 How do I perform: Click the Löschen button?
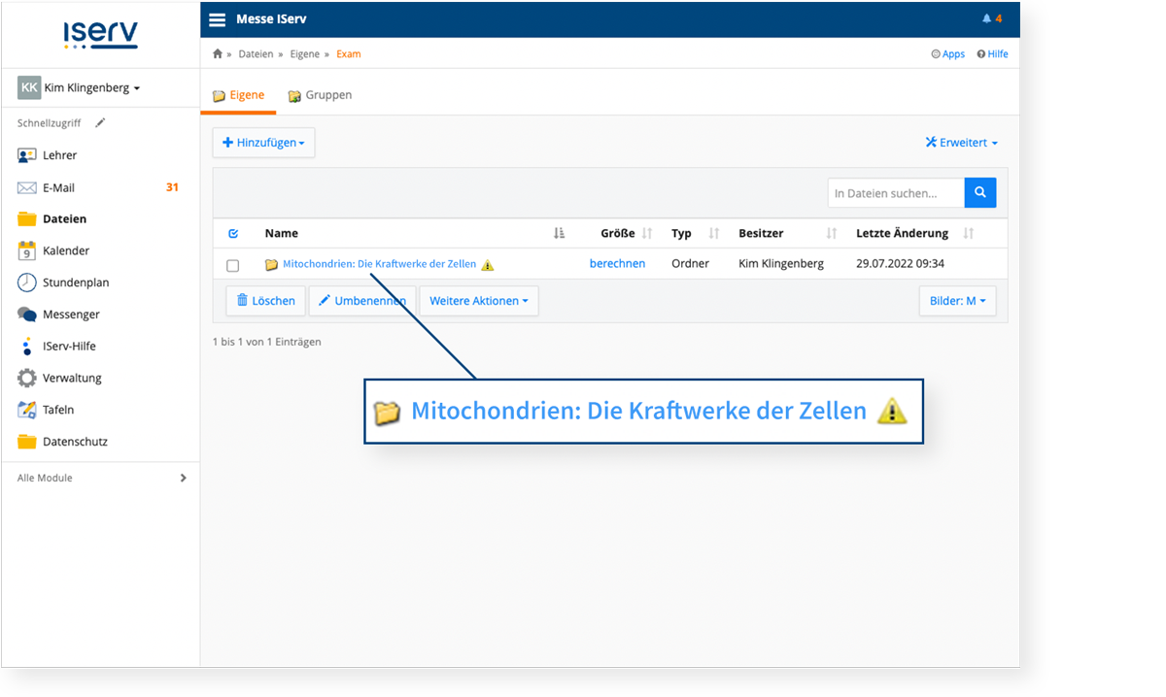point(266,301)
